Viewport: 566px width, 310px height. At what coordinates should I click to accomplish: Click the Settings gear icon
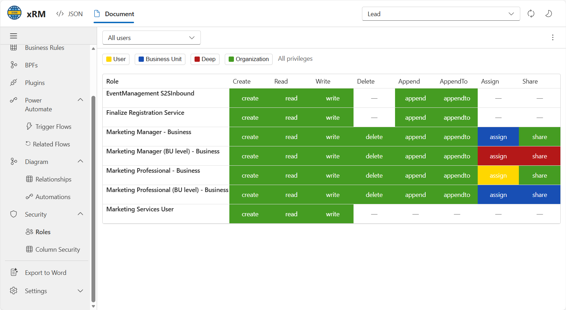tap(14, 291)
